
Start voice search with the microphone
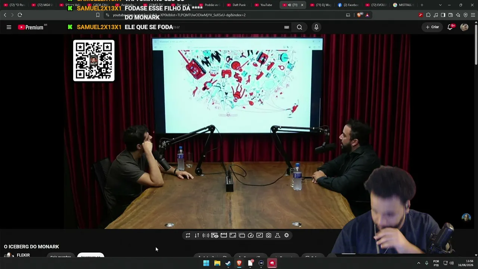click(316, 27)
